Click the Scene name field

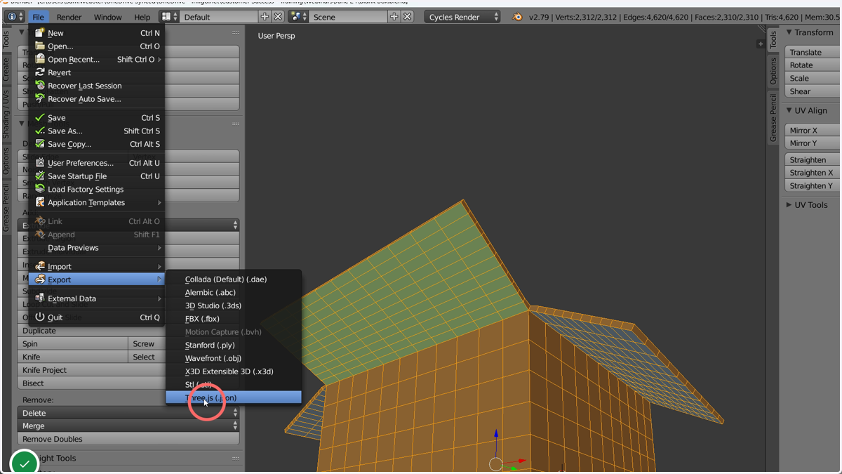348,17
